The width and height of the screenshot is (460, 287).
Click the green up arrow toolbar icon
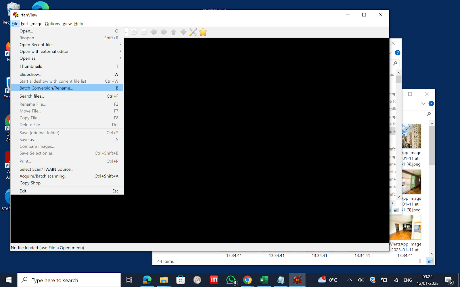[173, 32]
